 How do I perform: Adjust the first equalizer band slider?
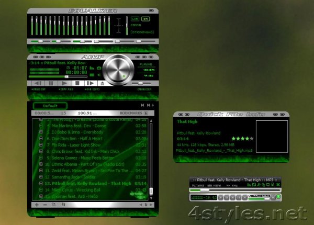click(32, 26)
